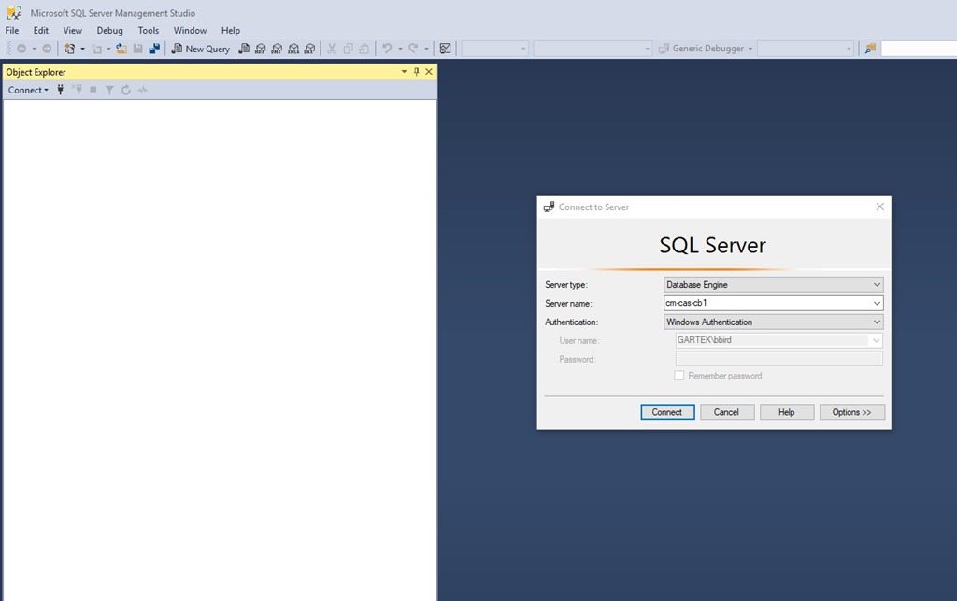This screenshot has width=957, height=601.
Task: Open the File menu
Action: [12, 31]
